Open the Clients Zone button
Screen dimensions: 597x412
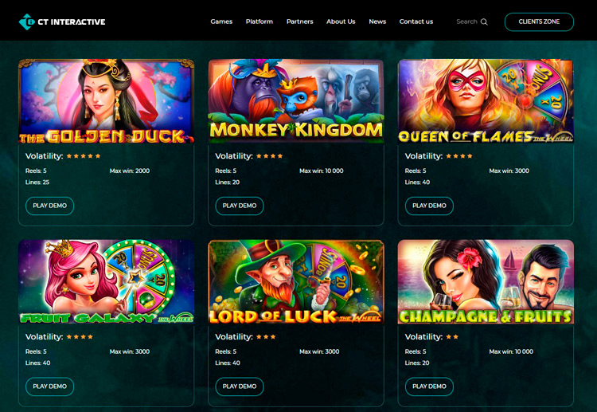[x=539, y=22]
